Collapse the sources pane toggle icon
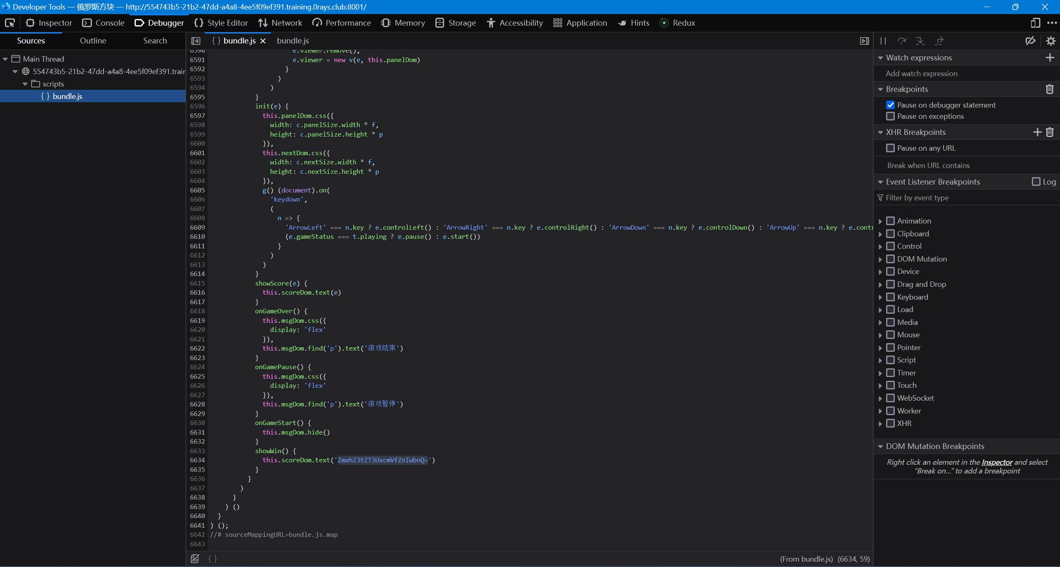The width and height of the screenshot is (1060, 567). click(196, 41)
